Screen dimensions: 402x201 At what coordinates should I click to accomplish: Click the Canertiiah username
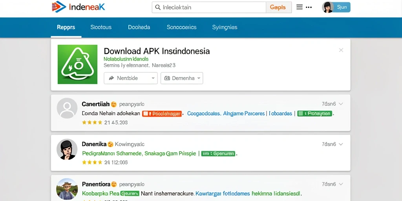[96, 104]
